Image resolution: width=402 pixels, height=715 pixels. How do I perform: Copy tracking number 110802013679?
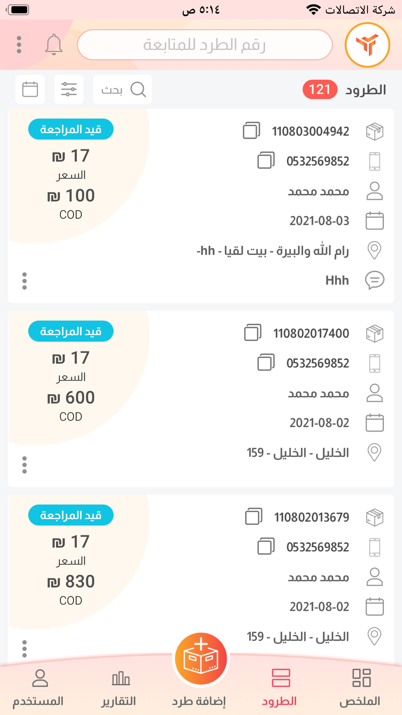(254, 517)
